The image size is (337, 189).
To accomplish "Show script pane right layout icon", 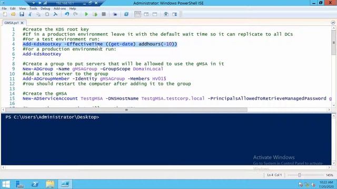I will (146, 14).
